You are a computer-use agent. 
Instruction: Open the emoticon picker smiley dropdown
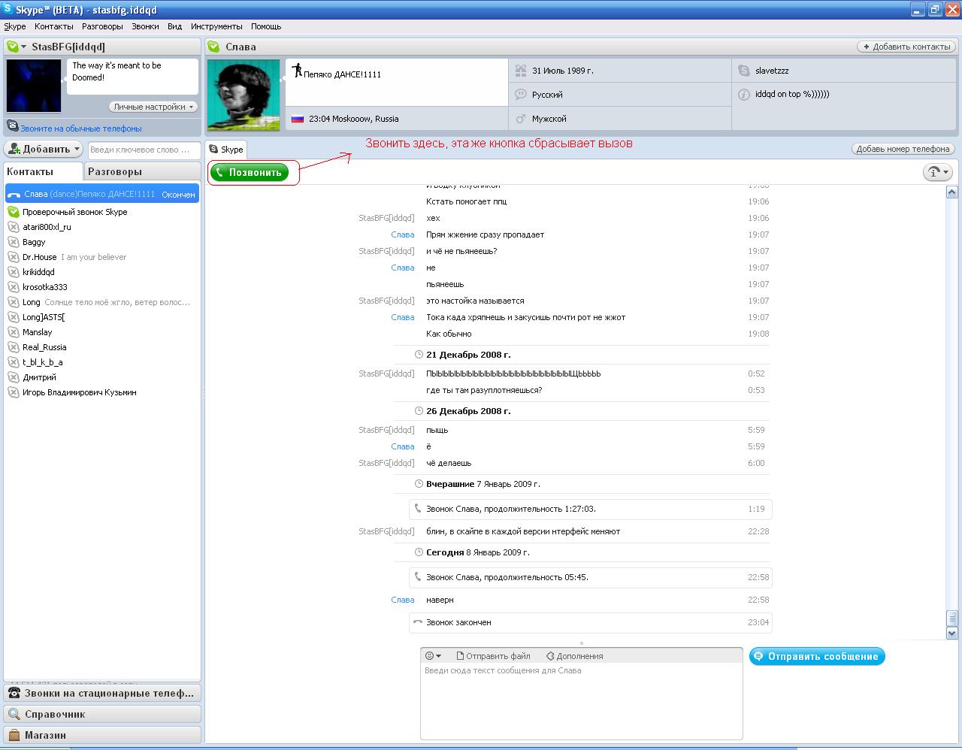click(433, 656)
